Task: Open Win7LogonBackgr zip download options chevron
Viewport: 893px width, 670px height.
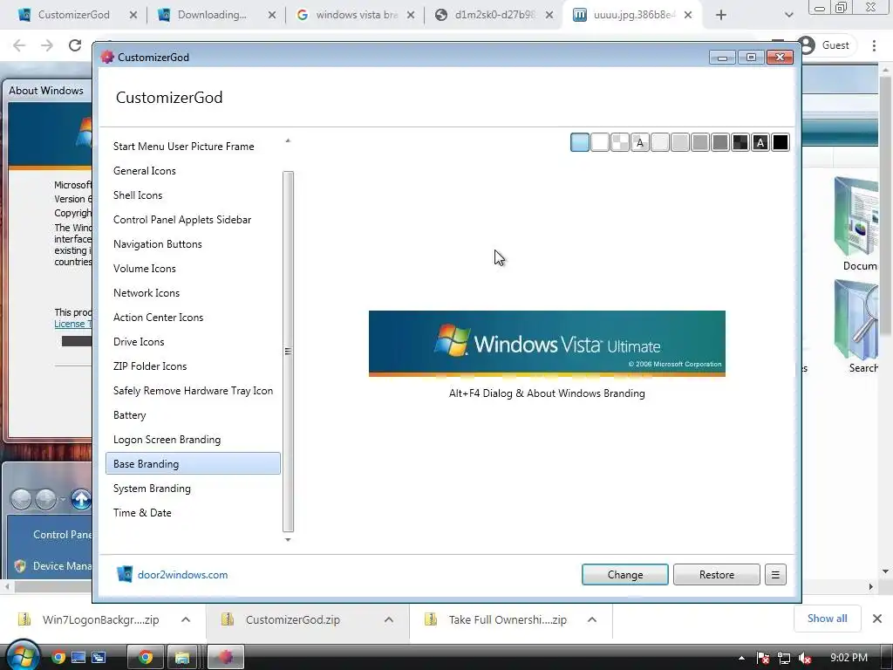Action: [186, 620]
